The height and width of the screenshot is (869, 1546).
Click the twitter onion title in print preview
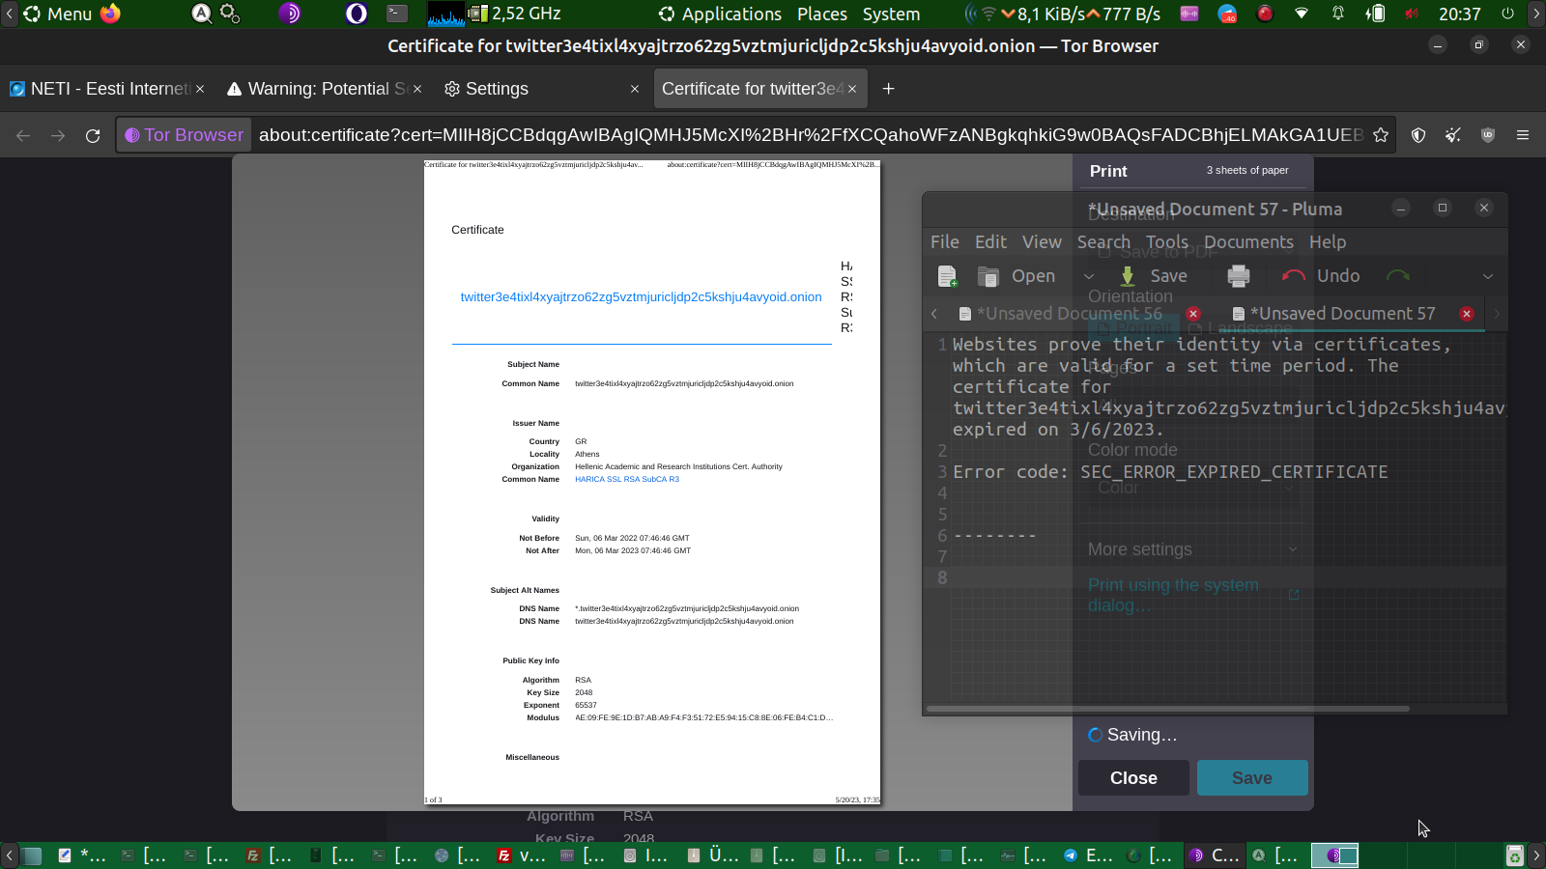[x=641, y=297]
